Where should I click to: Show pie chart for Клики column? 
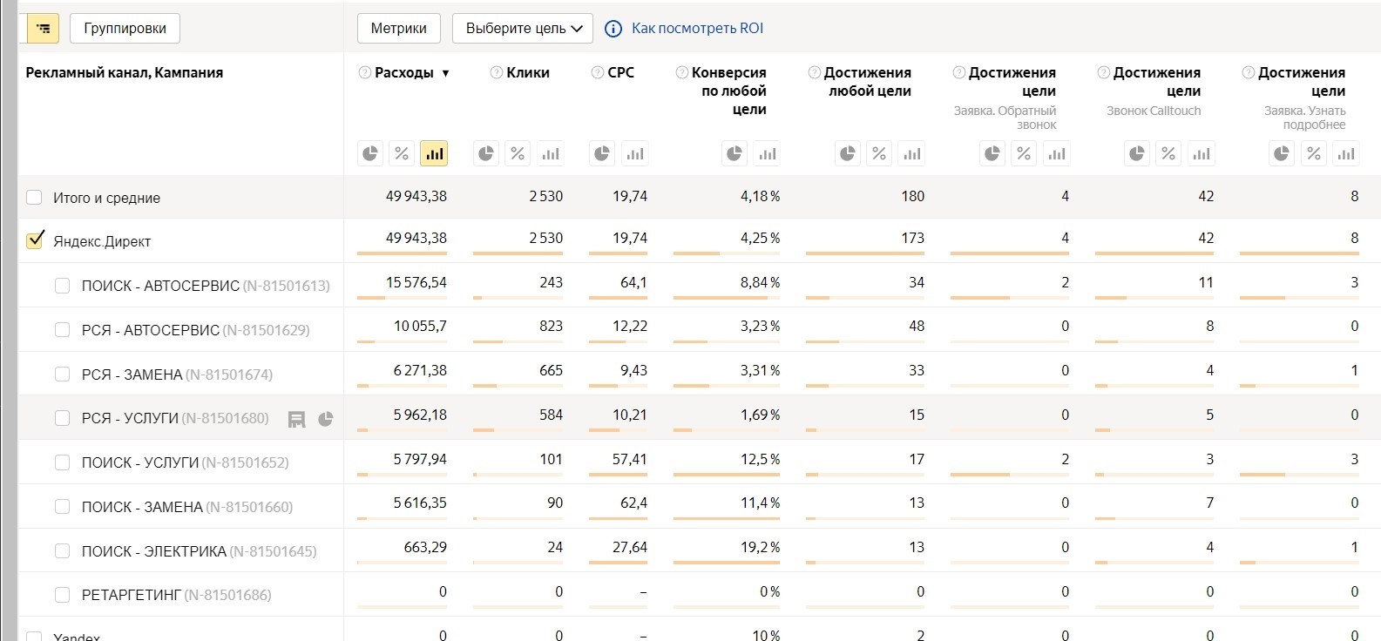tap(486, 154)
